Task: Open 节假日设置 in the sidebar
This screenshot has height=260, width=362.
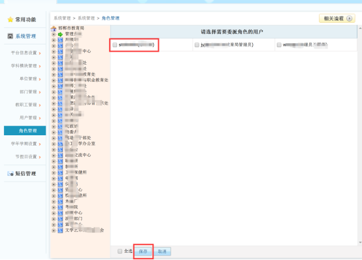Action: point(26,157)
